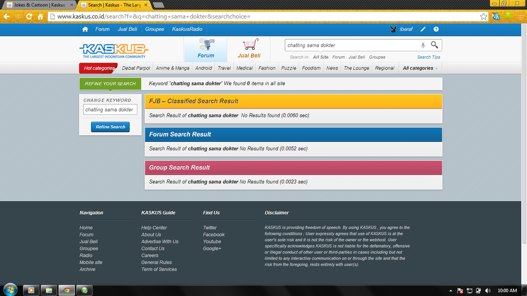
Task: Open file explorer in the taskbar
Action: [x=49, y=290]
